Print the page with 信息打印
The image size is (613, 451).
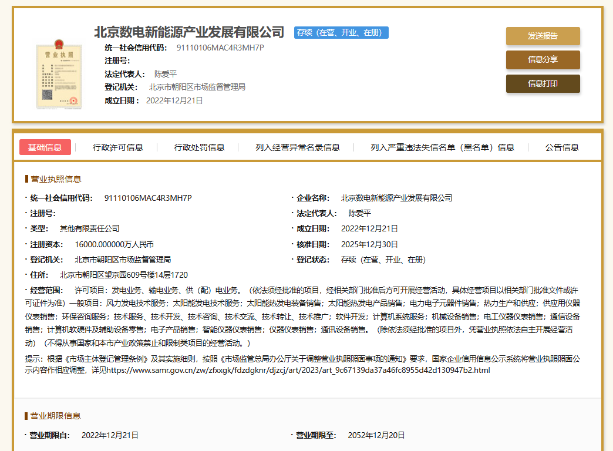point(543,83)
